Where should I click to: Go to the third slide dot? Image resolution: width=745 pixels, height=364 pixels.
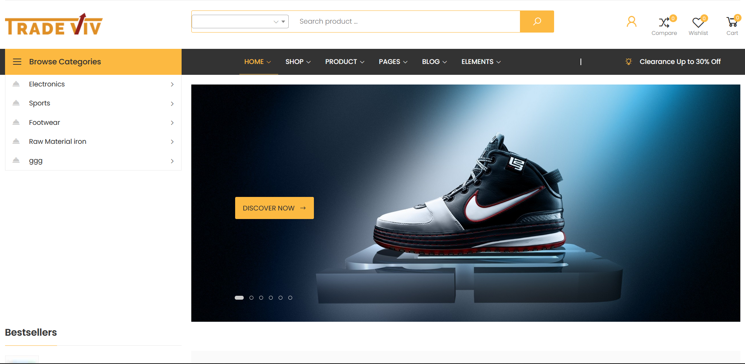[x=261, y=298]
